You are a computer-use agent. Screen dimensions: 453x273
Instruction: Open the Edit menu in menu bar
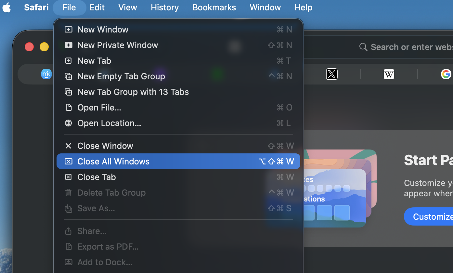[97, 7]
